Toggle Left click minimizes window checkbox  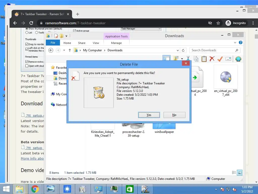click(x=27, y=49)
